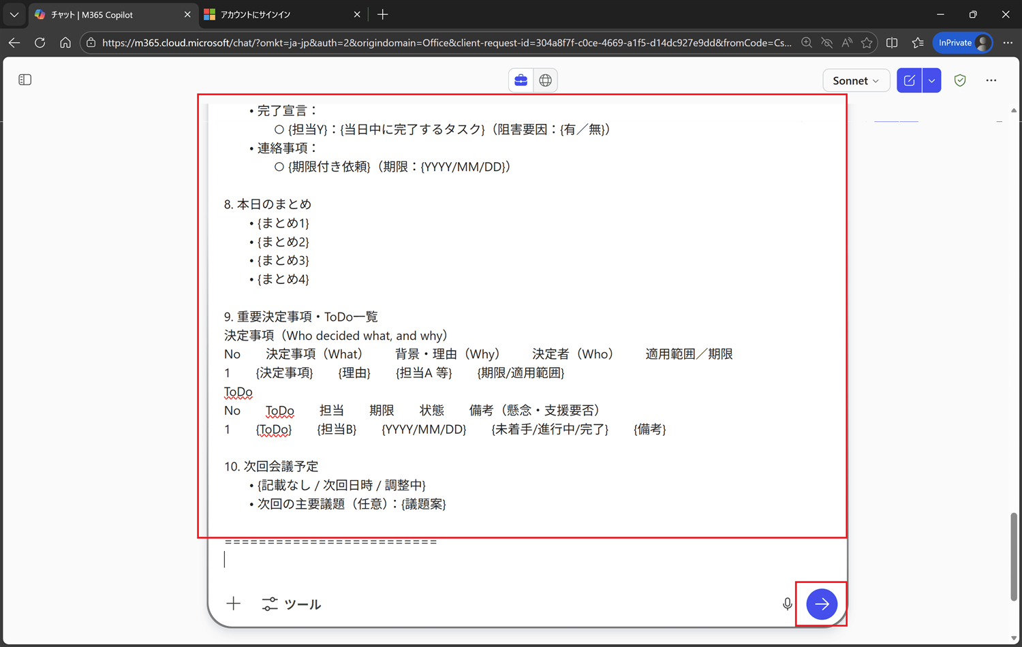Open the Sonnet model dropdown
1022x647 pixels.
tap(856, 80)
